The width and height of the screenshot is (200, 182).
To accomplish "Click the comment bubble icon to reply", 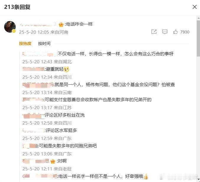I will [x=165, y=32].
